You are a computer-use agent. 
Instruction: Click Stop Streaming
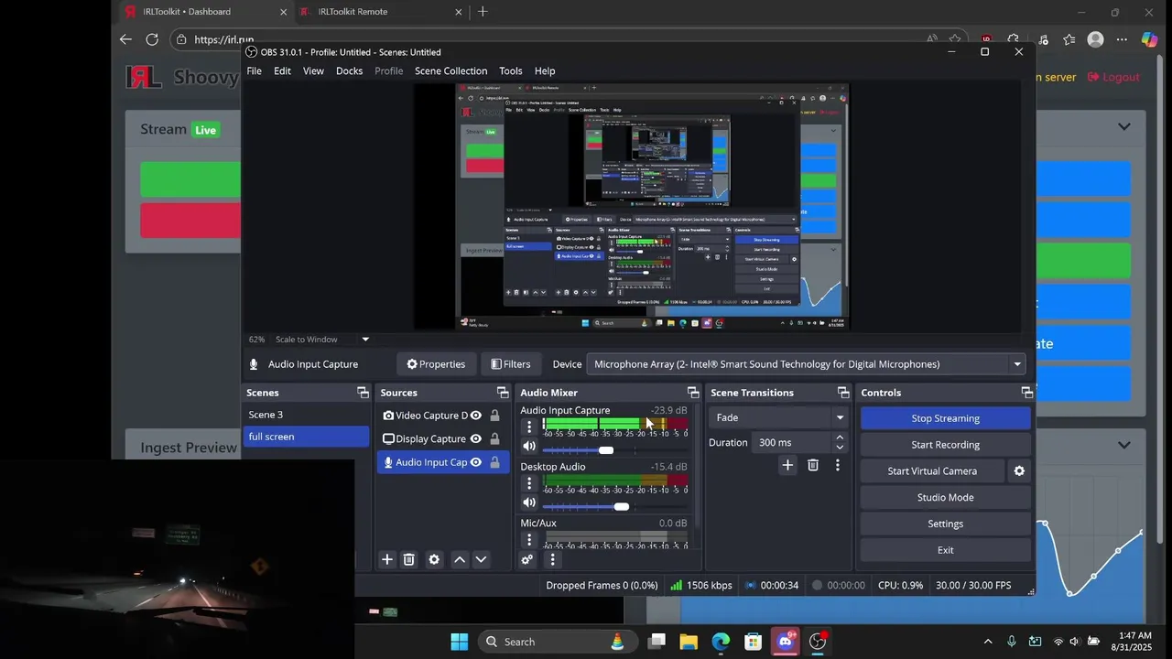945,418
